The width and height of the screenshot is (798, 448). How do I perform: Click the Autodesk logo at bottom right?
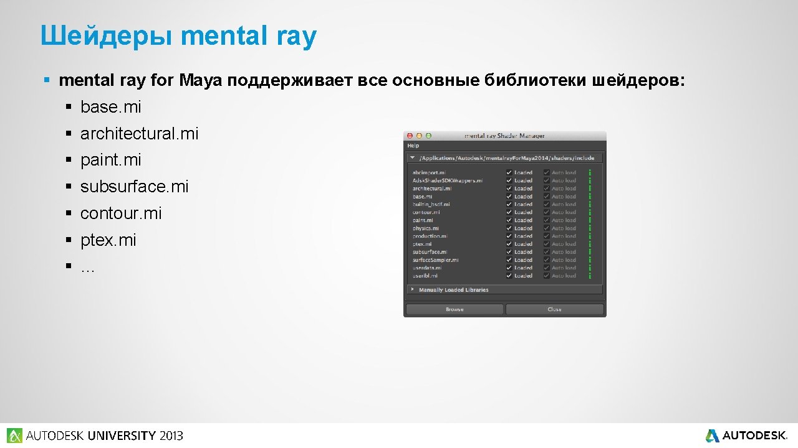point(746,436)
